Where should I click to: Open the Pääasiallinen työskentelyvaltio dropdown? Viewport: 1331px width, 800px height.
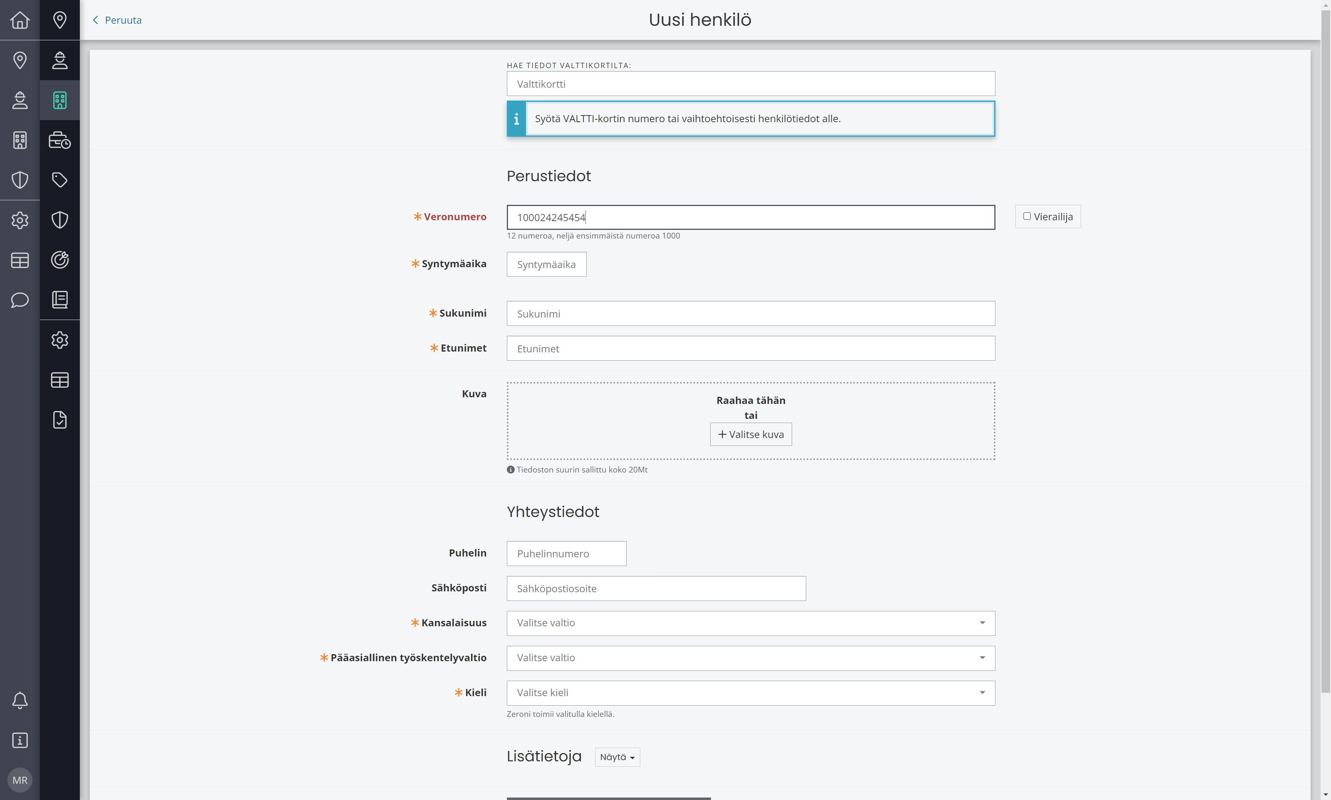[x=751, y=658]
